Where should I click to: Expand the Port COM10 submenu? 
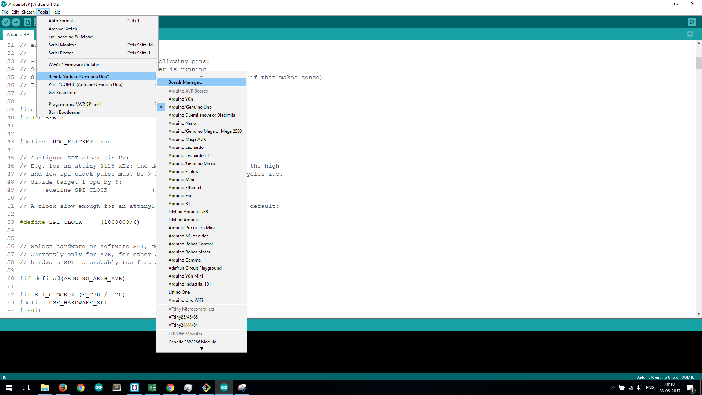pos(97,84)
